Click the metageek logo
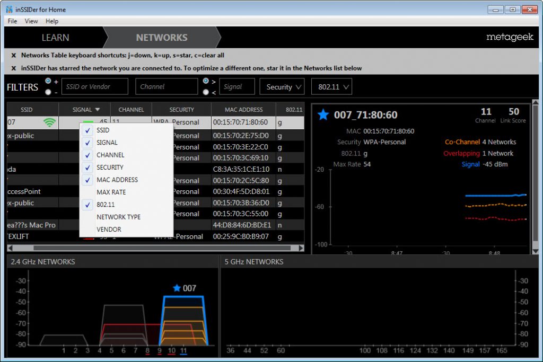 510,37
